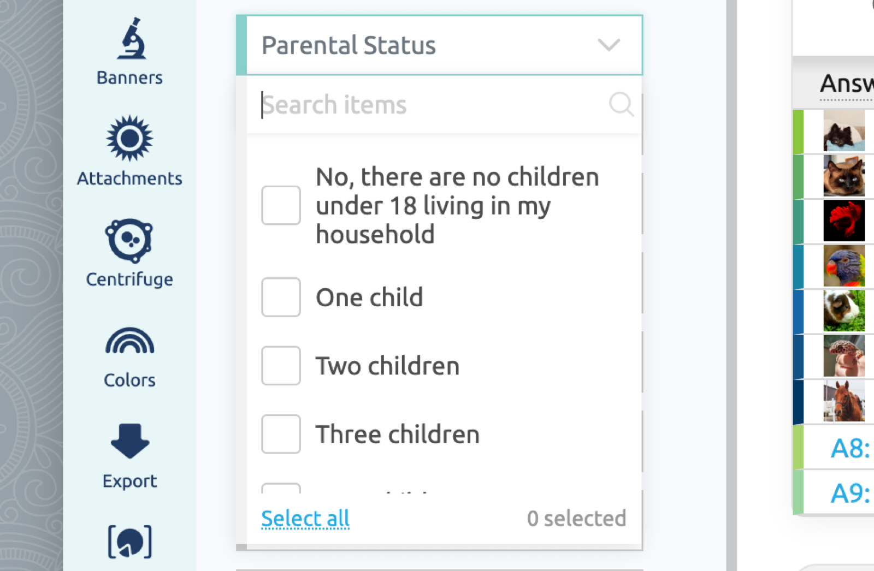The width and height of the screenshot is (874, 571).
Task: Click the Export download arrow icon
Action: click(x=129, y=441)
